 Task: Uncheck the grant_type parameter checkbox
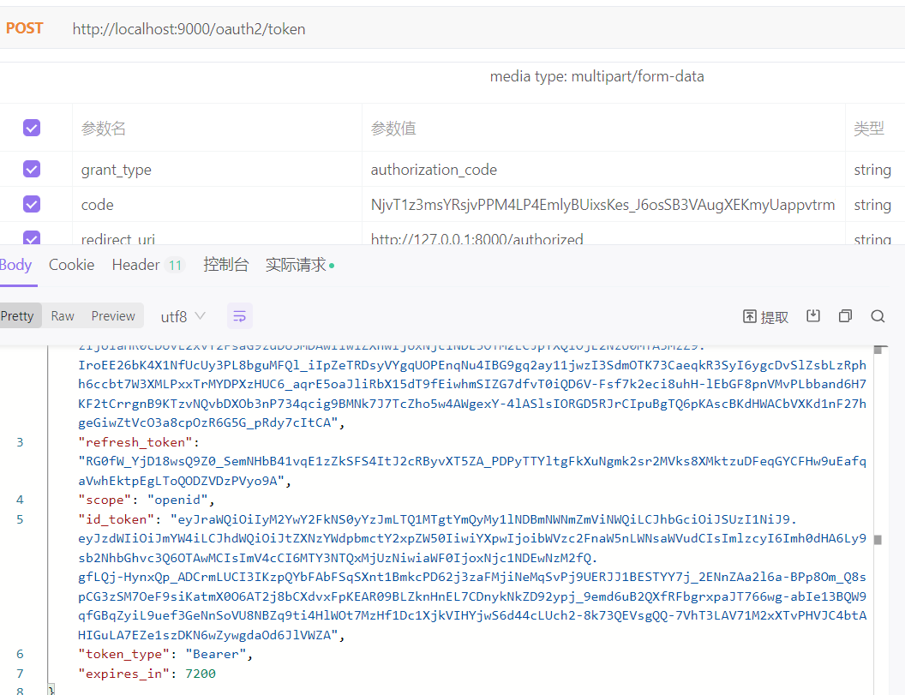click(x=32, y=170)
